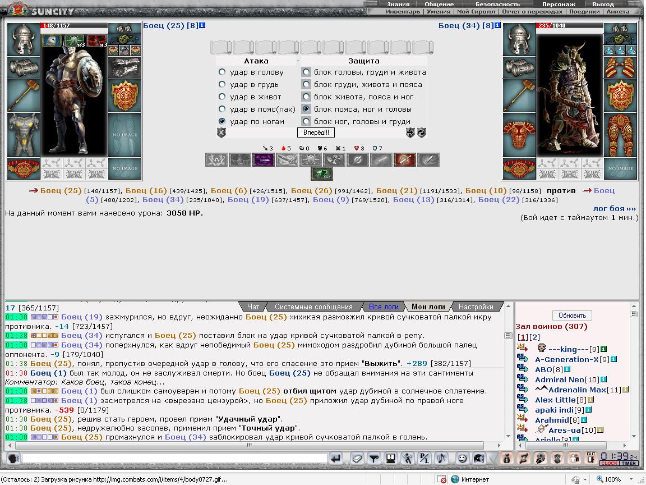The height and width of the screenshot is (485, 646).
Task: Select attack 'удар в живот'
Action: pos(222,97)
